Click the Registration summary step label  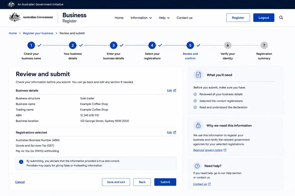point(264,56)
